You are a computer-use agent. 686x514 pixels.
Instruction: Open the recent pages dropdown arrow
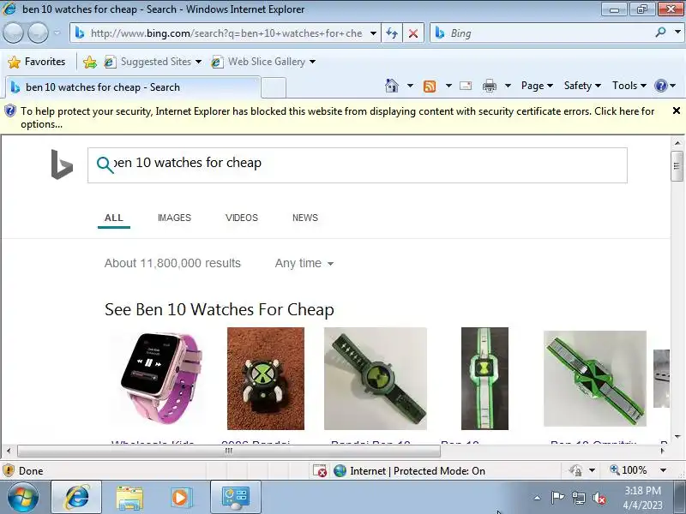pyautogui.click(x=57, y=33)
